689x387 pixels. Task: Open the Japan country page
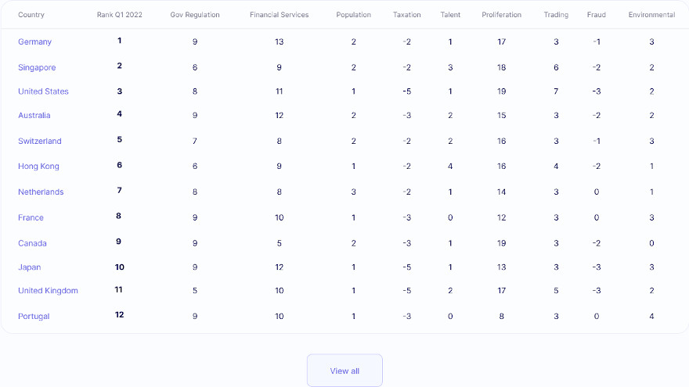point(29,267)
